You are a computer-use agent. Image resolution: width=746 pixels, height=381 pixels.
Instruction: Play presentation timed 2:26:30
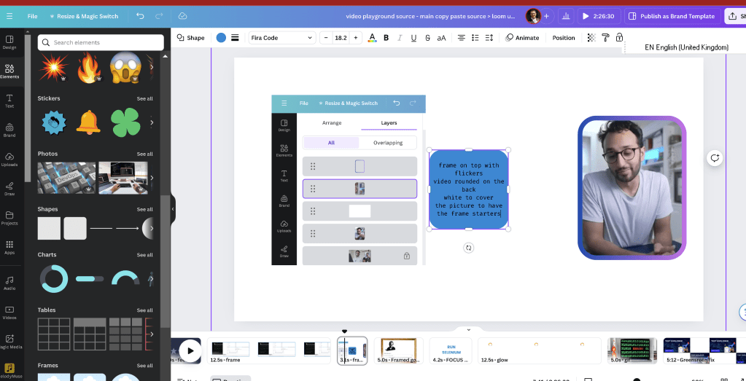[x=599, y=16]
